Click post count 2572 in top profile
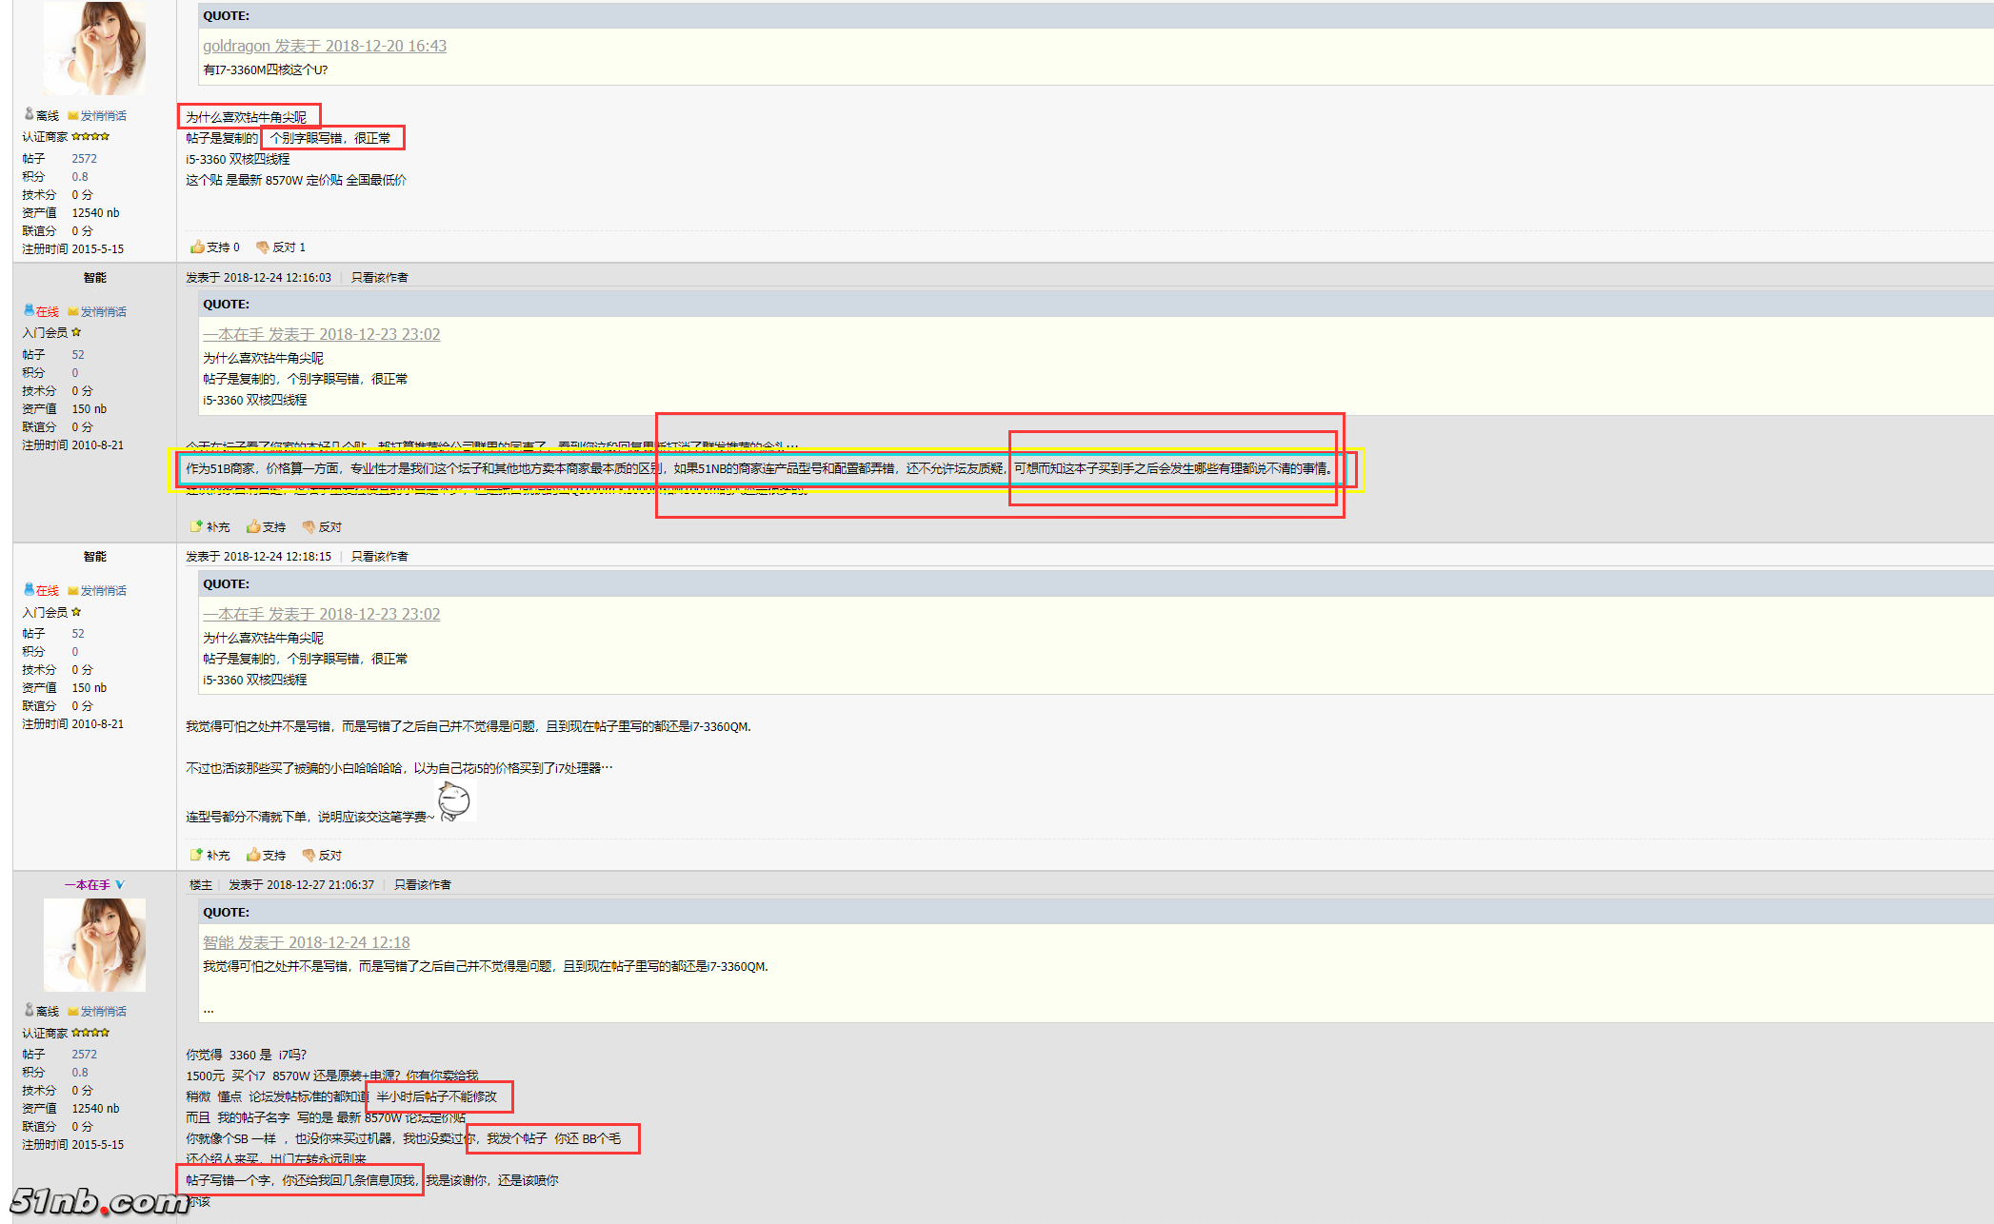Image resolution: width=1994 pixels, height=1224 pixels. click(84, 159)
